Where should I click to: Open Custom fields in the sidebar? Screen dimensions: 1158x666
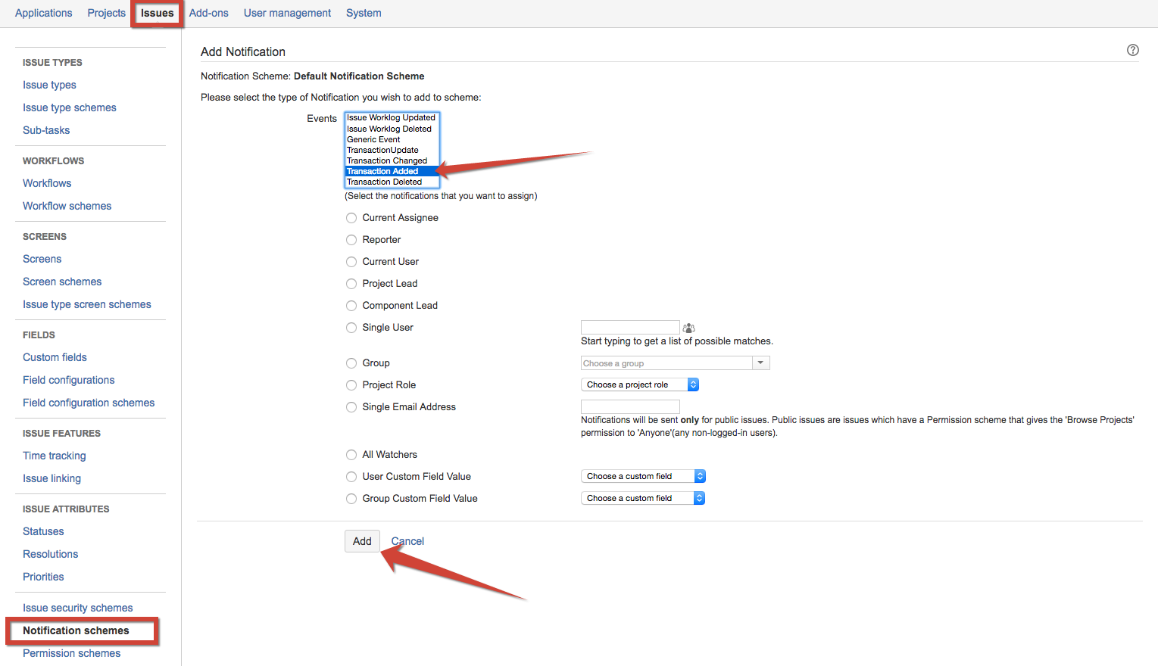(x=55, y=357)
